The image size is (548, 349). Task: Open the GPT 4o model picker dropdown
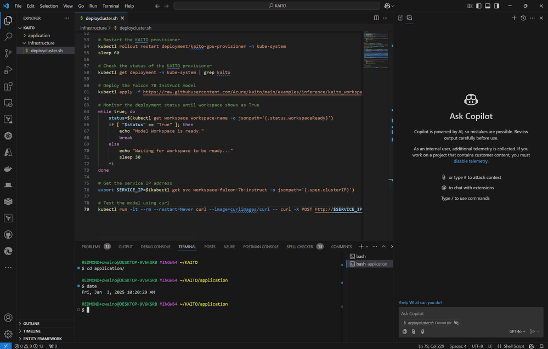click(517, 331)
